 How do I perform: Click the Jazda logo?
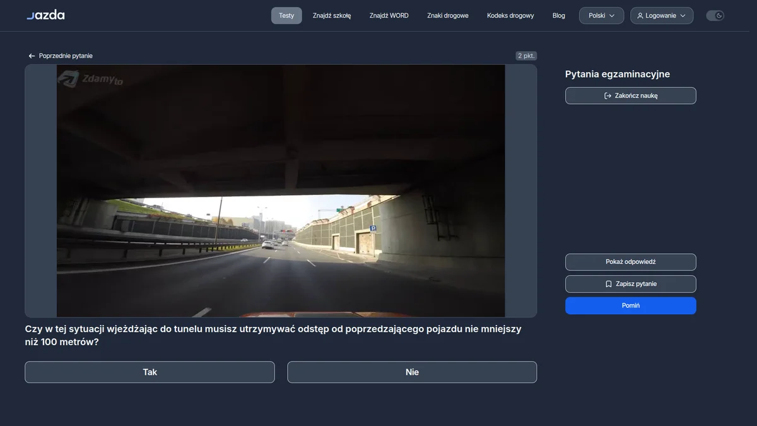click(45, 15)
